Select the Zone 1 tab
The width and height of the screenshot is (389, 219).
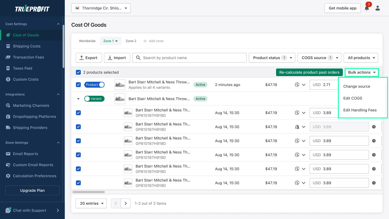tap(110, 41)
